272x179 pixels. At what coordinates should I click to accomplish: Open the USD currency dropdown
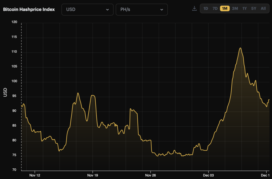(x=87, y=10)
